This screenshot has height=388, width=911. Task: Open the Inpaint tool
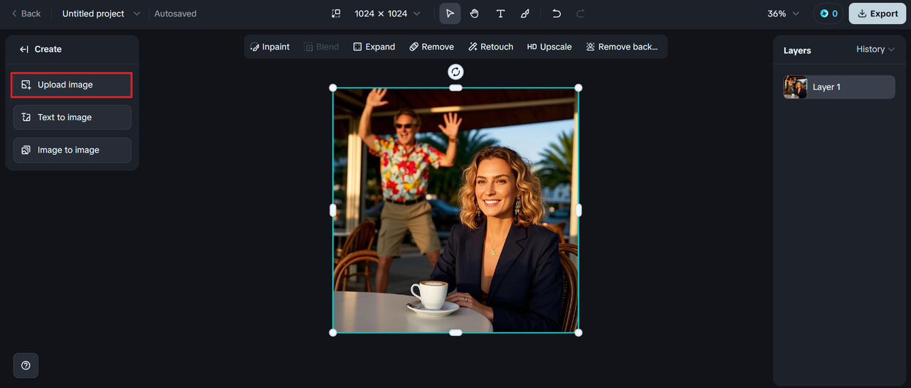click(x=270, y=47)
